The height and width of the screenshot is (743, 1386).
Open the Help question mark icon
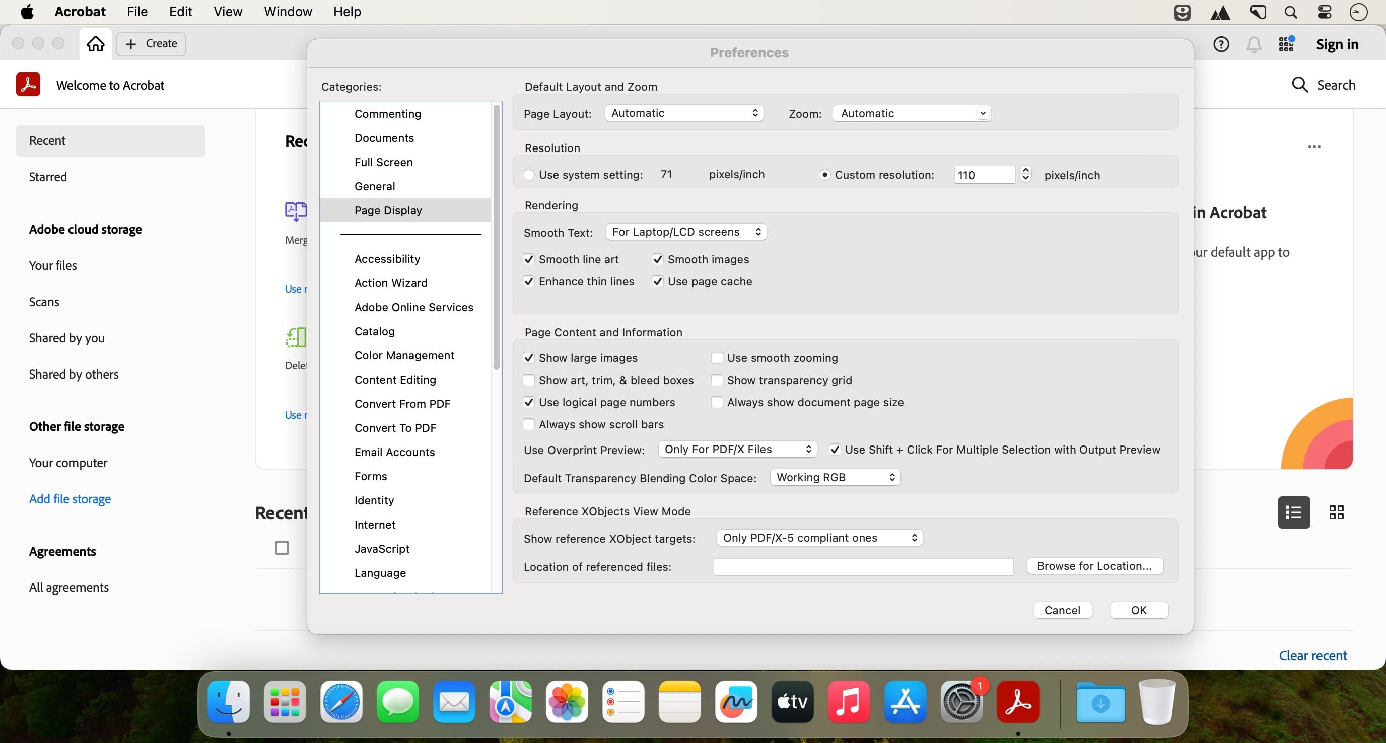point(1221,44)
